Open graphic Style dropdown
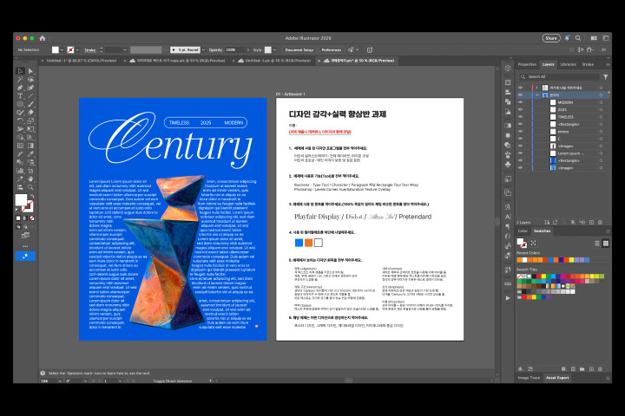Viewport: 625px width, 416px height. coord(274,50)
